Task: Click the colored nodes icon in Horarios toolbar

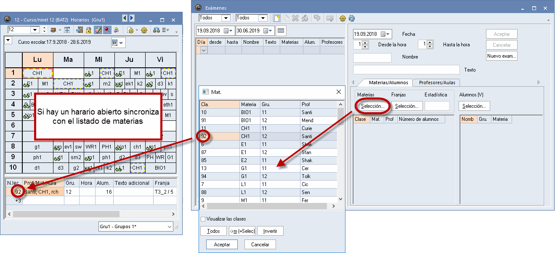Action: point(116,30)
